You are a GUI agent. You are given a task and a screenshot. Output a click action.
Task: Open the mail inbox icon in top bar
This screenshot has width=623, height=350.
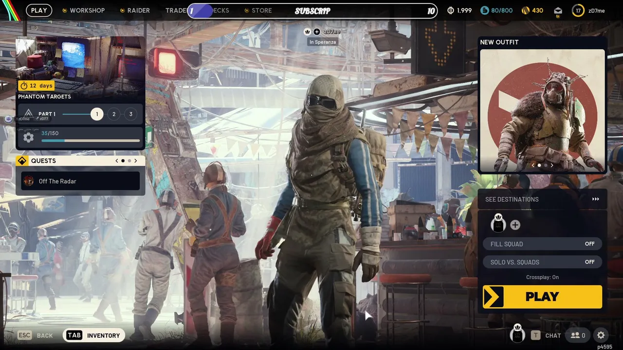tap(558, 11)
